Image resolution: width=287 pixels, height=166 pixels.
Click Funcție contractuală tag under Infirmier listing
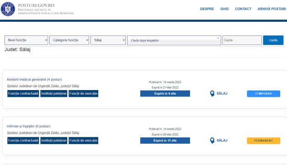pyautogui.click(x=23, y=141)
